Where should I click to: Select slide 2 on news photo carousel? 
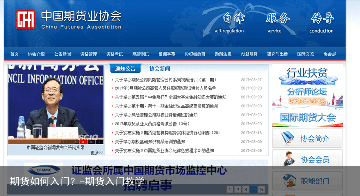tap(83, 142)
